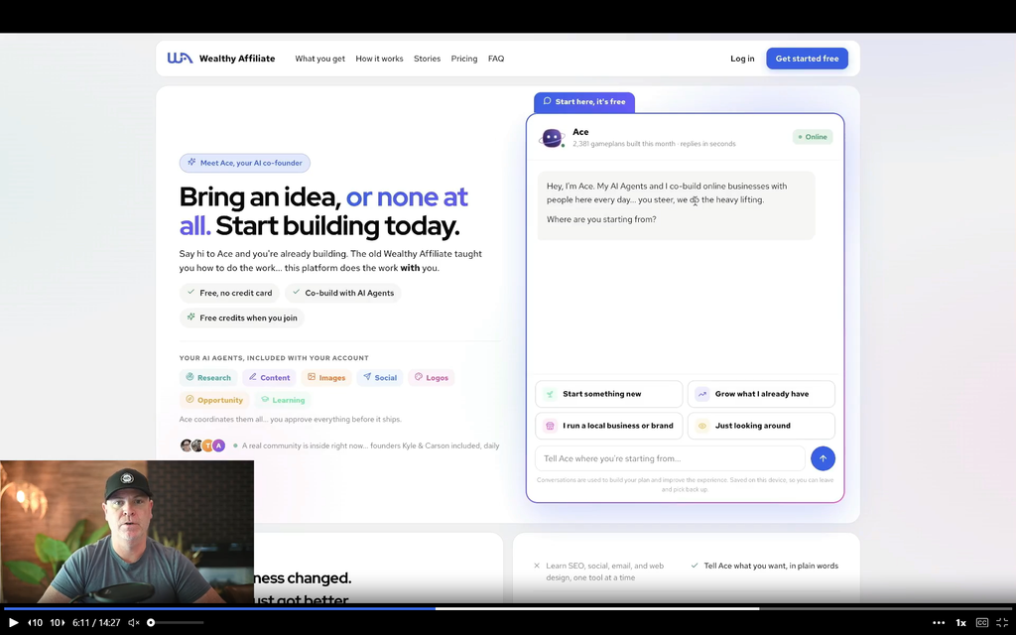Focus the 'Tell Ace where you're starting from' field
This screenshot has width=1016, height=635.
click(x=670, y=458)
